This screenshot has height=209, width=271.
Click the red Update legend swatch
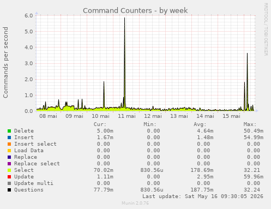pos(9,177)
